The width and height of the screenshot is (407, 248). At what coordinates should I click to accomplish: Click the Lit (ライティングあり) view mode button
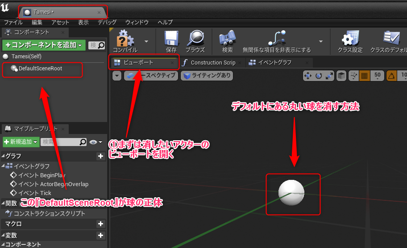[207, 76]
